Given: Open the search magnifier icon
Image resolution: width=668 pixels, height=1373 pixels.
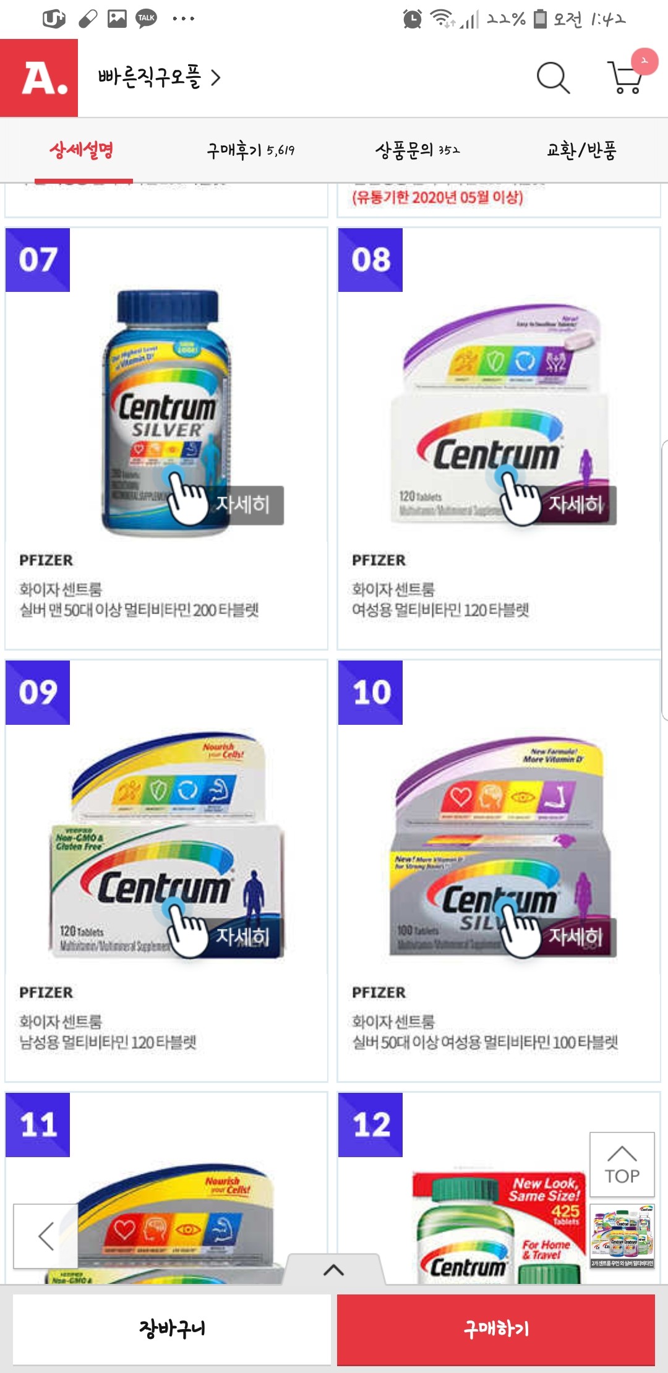Looking at the screenshot, I should tap(553, 78).
